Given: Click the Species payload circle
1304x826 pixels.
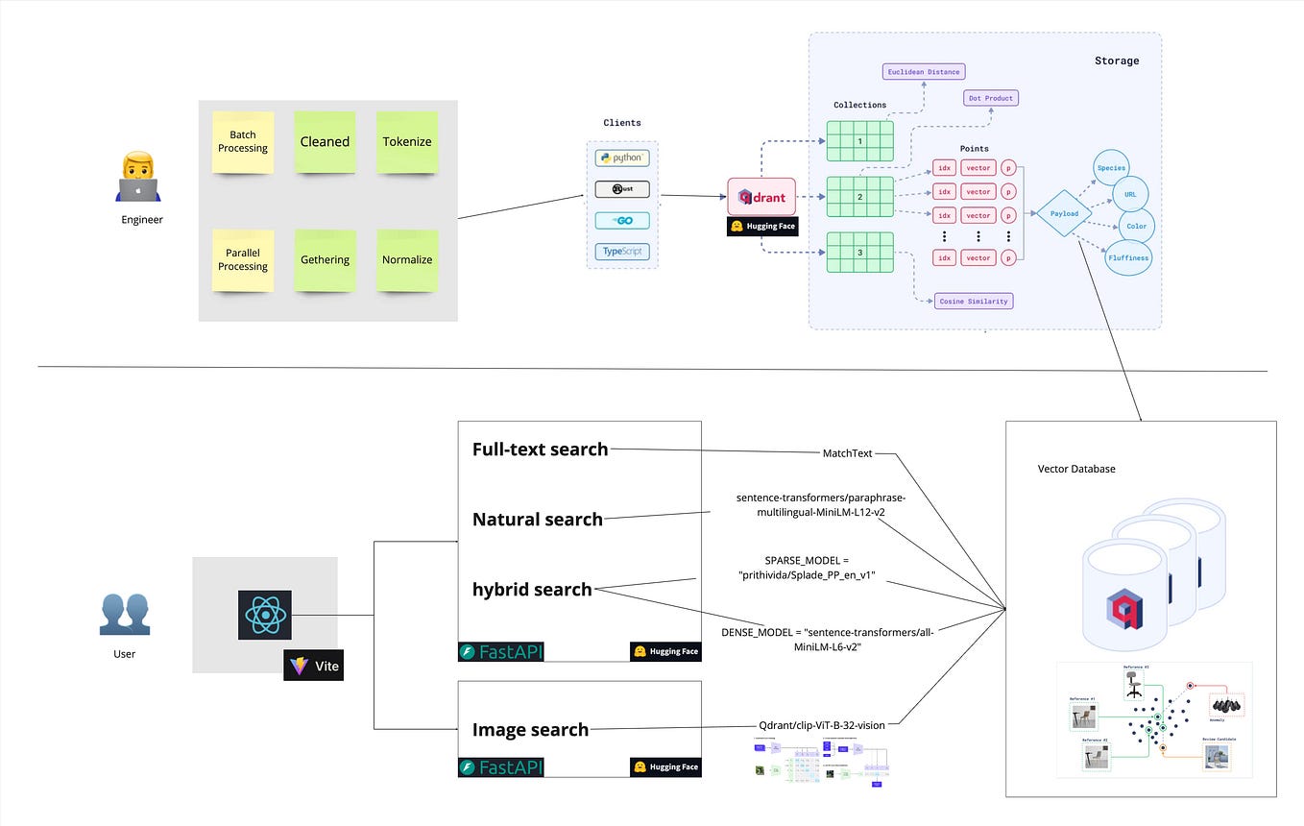Looking at the screenshot, I should point(1111,167).
